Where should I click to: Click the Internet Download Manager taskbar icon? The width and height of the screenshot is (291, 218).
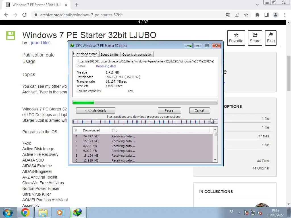(77, 212)
